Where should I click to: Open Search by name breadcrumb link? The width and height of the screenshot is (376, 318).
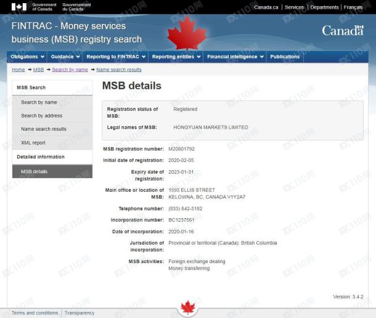coord(70,70)
